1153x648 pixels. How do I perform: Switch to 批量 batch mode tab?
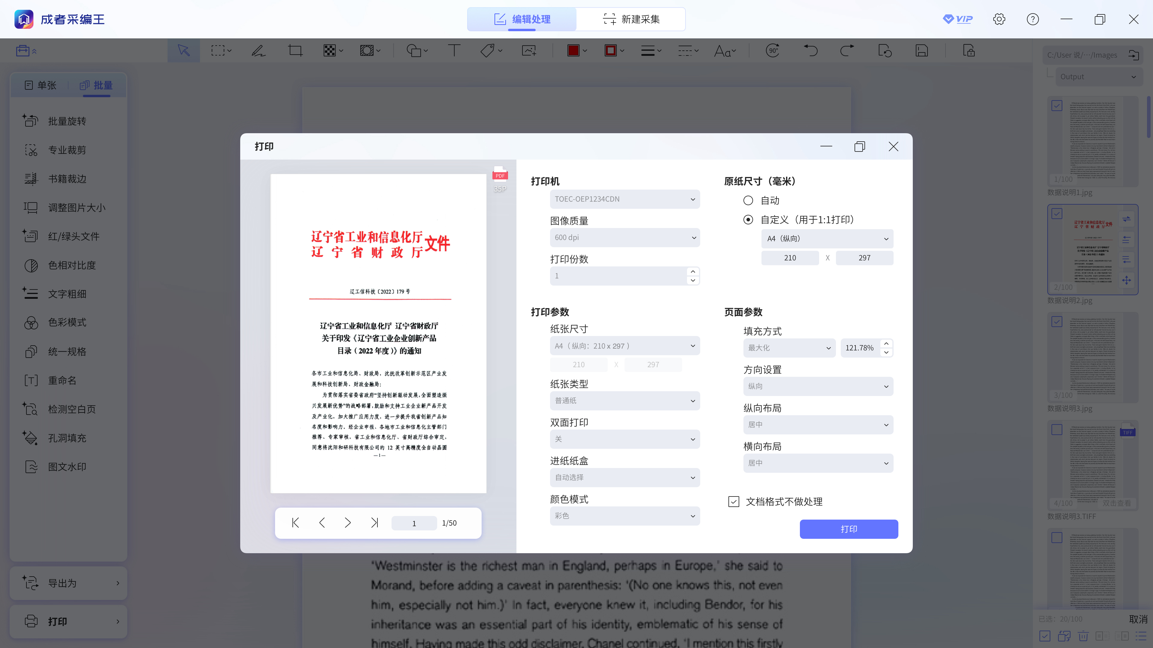pyautogui.click(x=96, y=85)
